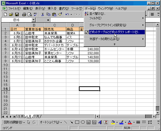Go to first sheet tab button

(x=3, y=116)
